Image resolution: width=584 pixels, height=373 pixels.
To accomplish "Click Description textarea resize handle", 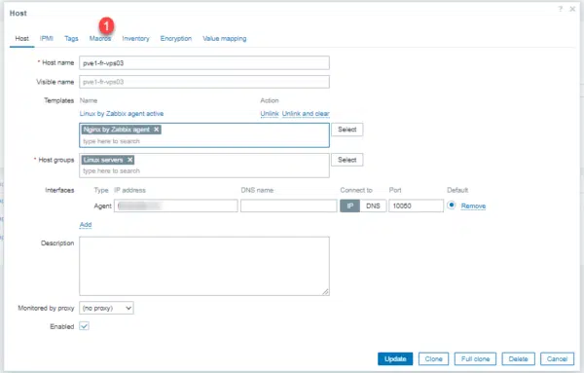I will tap(326, 292).
